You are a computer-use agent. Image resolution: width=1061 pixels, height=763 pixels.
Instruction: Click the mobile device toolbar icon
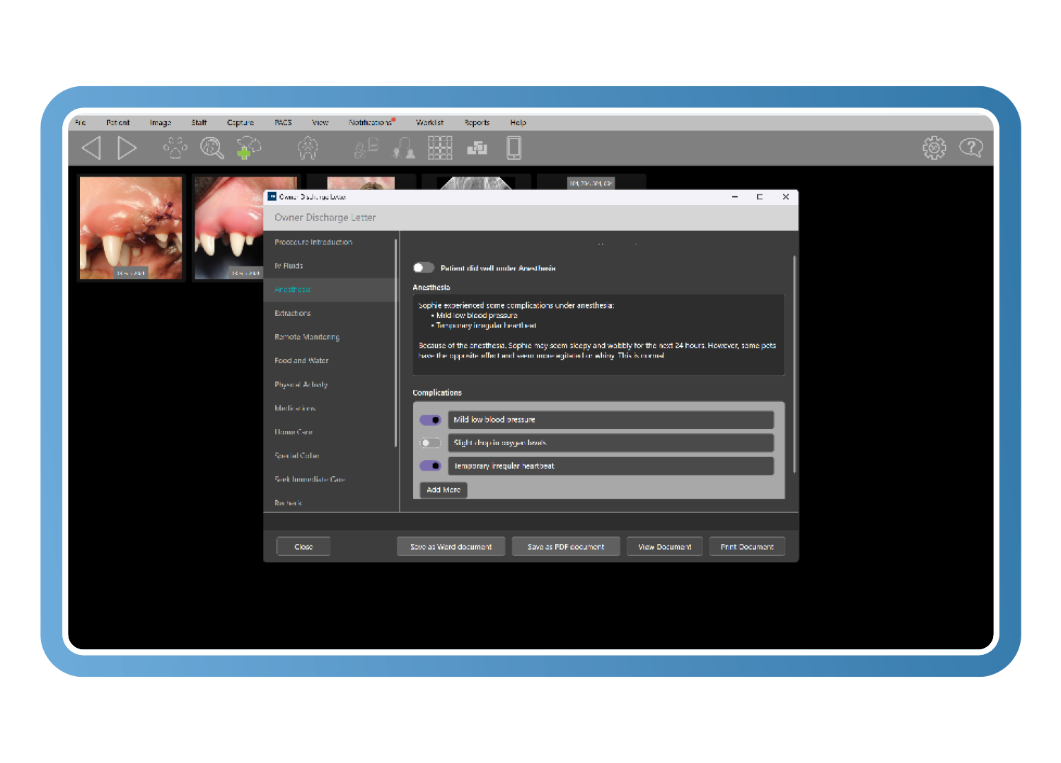pyautogui.click(x=514, y=148)
